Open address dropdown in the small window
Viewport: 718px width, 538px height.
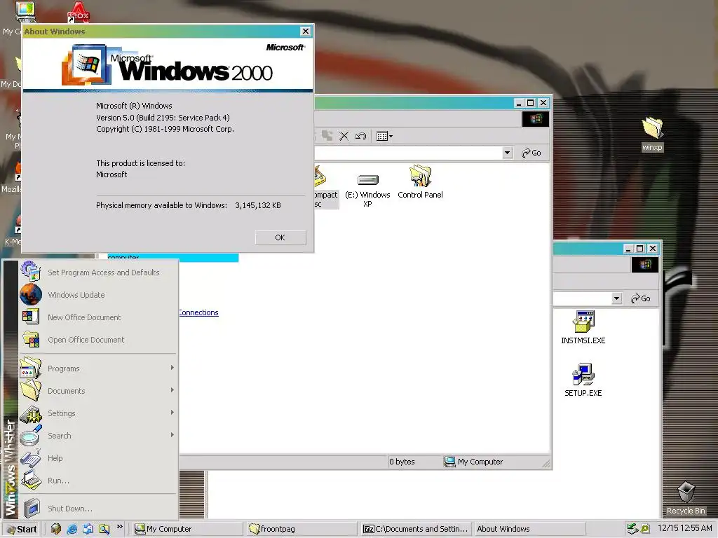(x=617, y=298)
